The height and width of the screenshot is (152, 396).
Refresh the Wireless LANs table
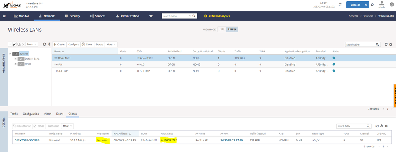[386, 44]
